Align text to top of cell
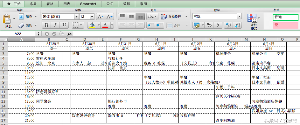This screenshot has height=125, width=300. coord(122,17)
